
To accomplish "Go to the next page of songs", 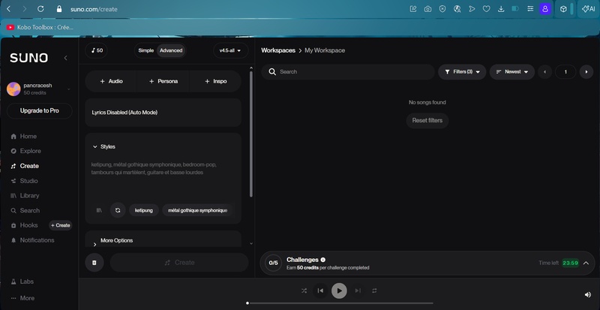I will click(586, 71).
